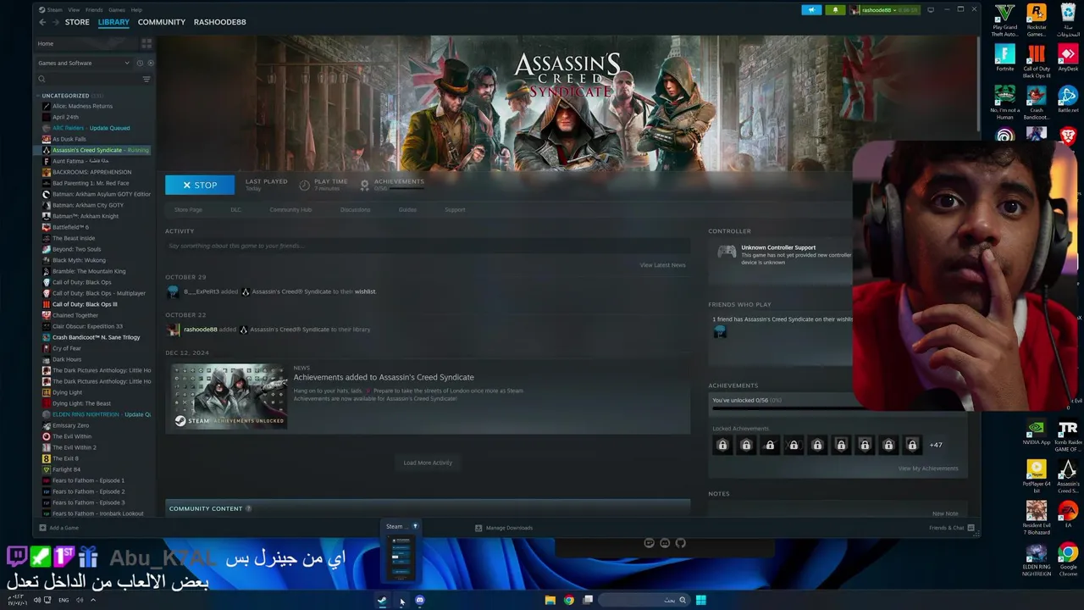Show the +47 more locked achievements

(x=936, y=445)
